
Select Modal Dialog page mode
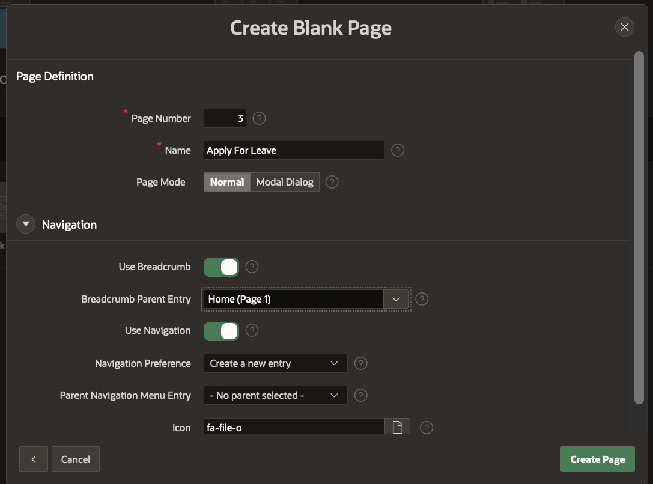285,182
